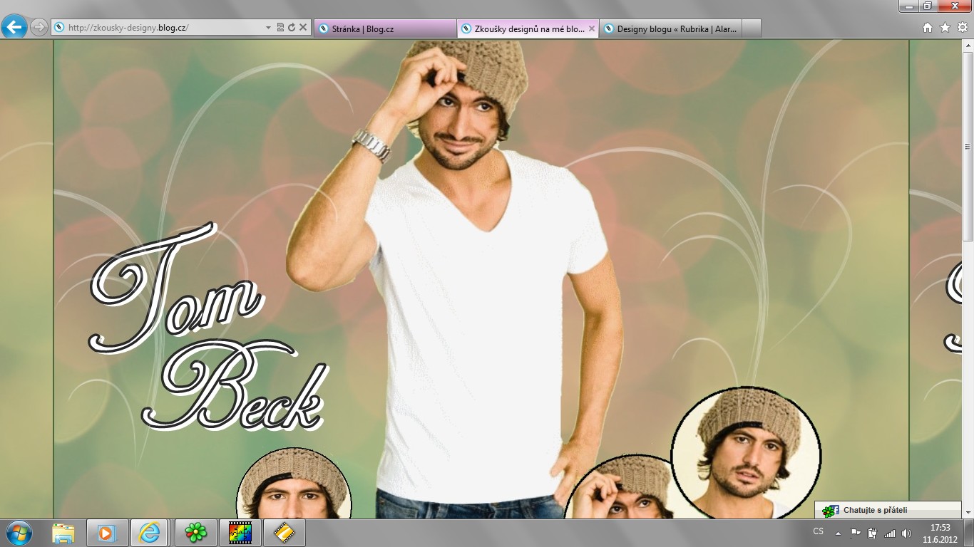Click the volume speaker tray icon
Image resolution: width=974 pixels, height=547 pixels.
906,533
